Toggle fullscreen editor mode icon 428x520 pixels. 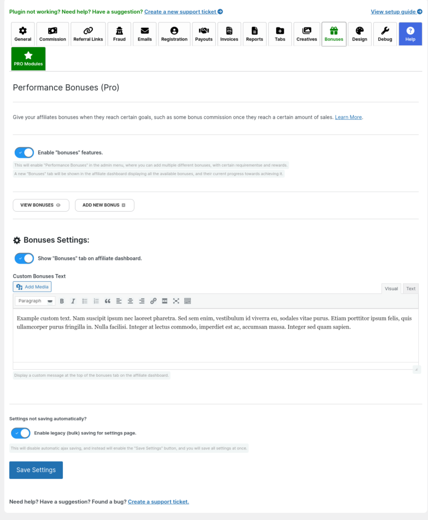click(176, 301)
